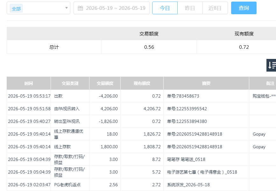
Task: Click Gopay remark in 1,800.00 row
Action: 259,147
